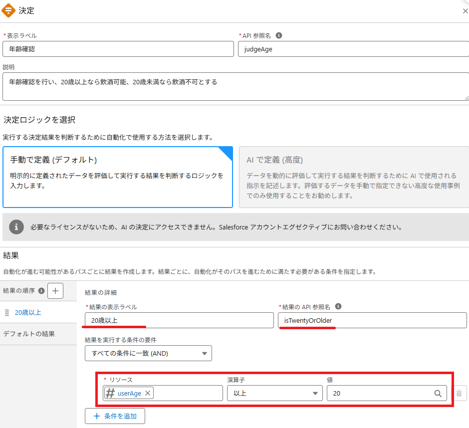Close the 決定 dialog with X
The height and width of the screenshot is (428, 469).
[x=465, y=11]
